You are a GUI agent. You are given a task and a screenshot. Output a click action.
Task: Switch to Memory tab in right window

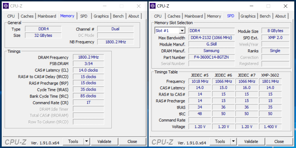coord(214,16)
